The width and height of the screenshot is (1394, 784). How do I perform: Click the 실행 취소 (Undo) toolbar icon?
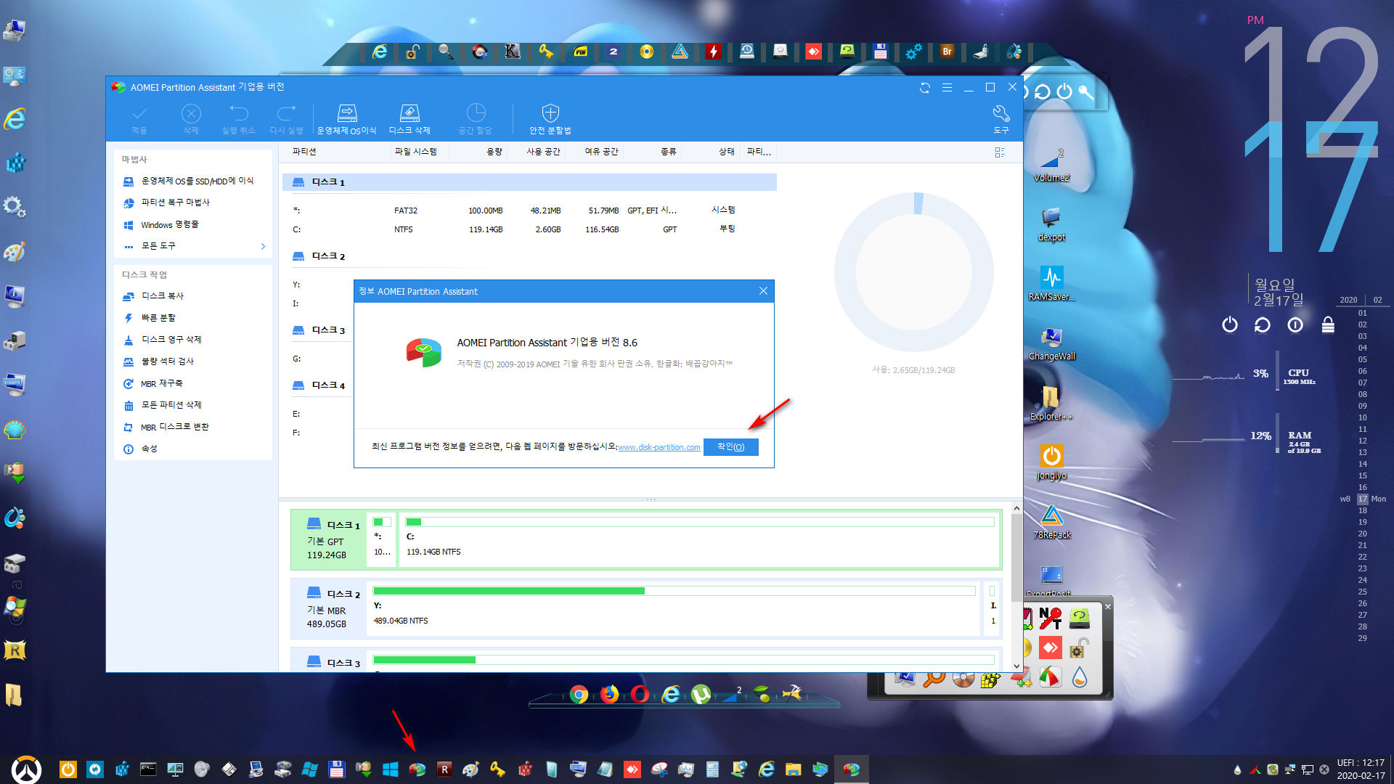pos(239,120)
